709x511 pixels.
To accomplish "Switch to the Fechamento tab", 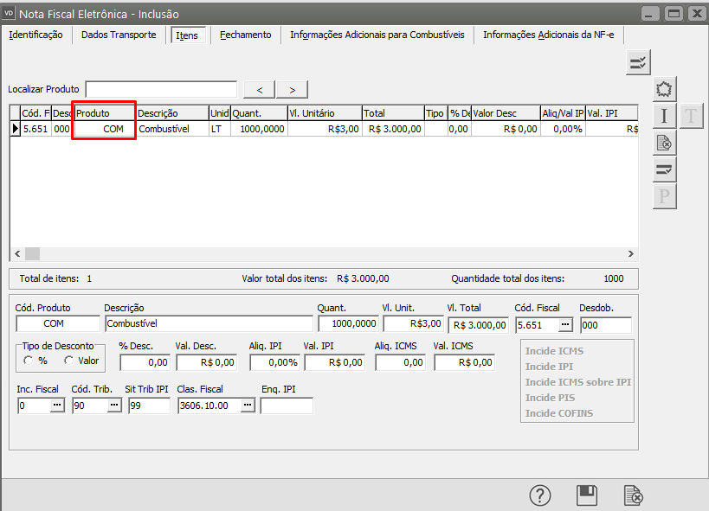I will 245,35.
